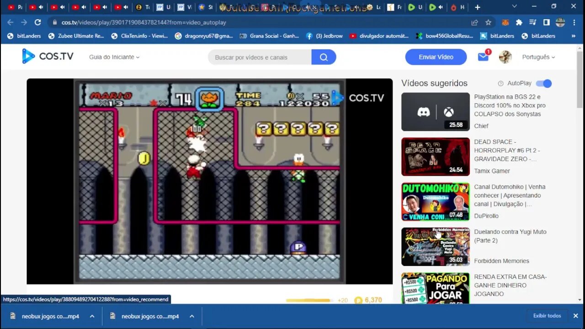
Task: Open channel name 'Chief'
Action: click(481, 126)
